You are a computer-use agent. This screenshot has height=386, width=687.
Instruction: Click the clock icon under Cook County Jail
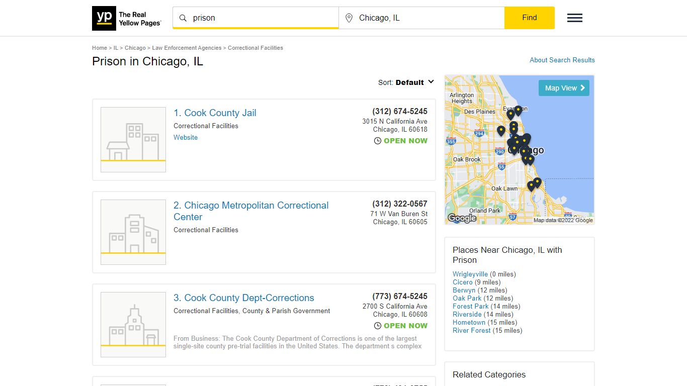click(x=378, y=141)
